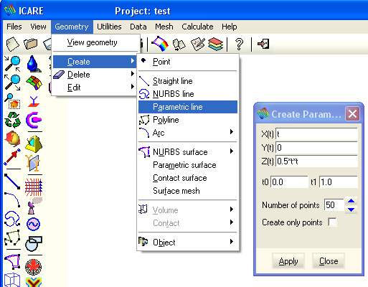Select the straight line tool in sidebar

pos(12,181)
